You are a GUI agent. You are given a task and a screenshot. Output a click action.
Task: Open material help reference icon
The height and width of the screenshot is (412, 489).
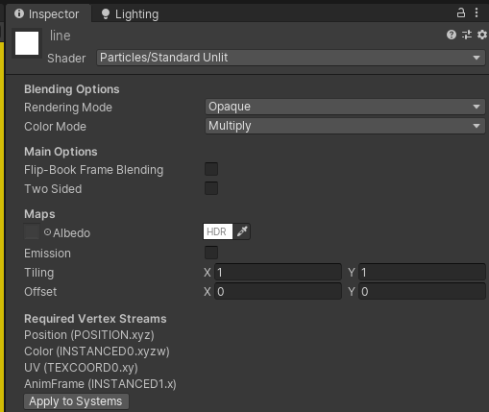452,35
